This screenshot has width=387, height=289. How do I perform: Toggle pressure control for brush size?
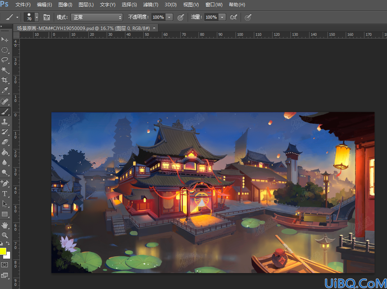pyautogui.click(x=248, y=17)
